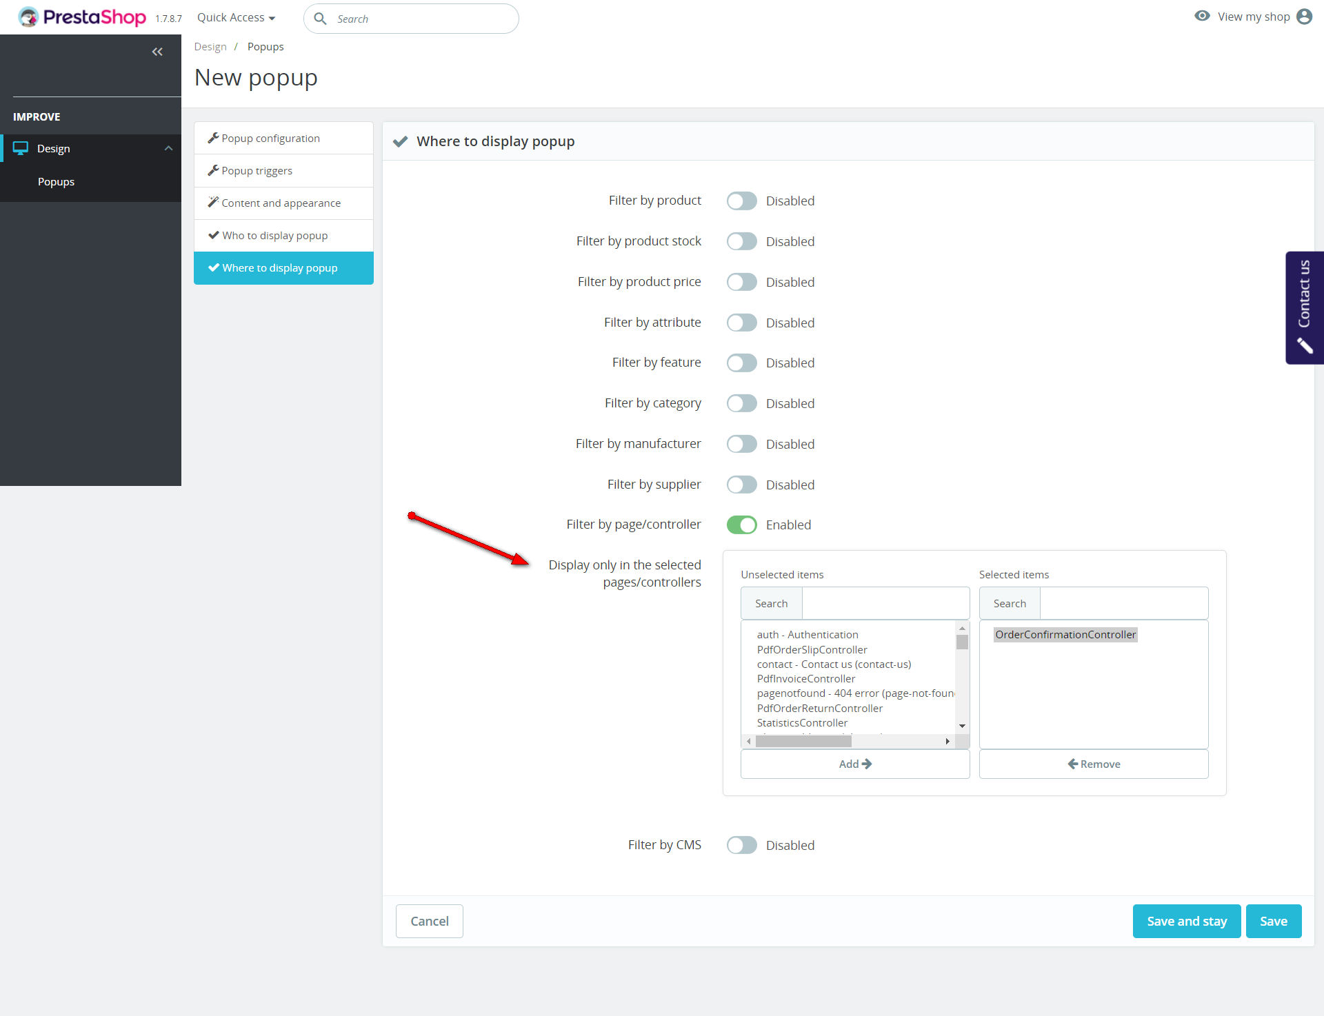Select OrderConfirmationController in selected items
This screenshot has height=1016, width=1324.
click(1065, 634)
